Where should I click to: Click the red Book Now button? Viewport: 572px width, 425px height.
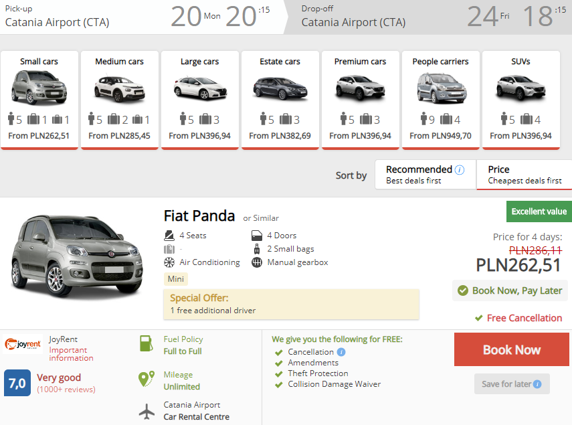[x=511, y=349]
